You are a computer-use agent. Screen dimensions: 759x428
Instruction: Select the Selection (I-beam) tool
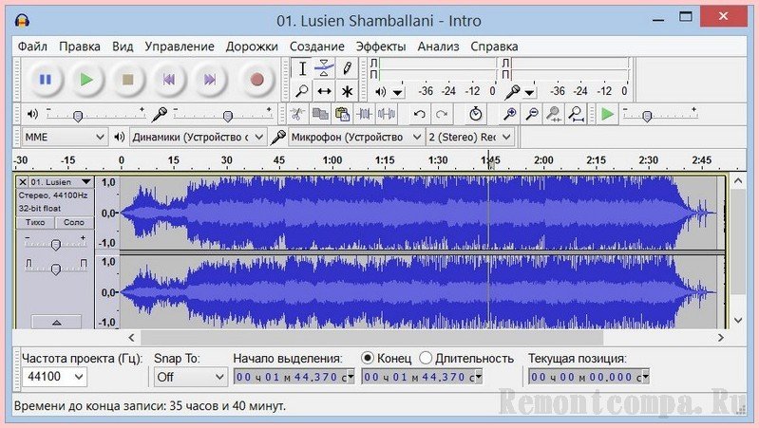302,68
